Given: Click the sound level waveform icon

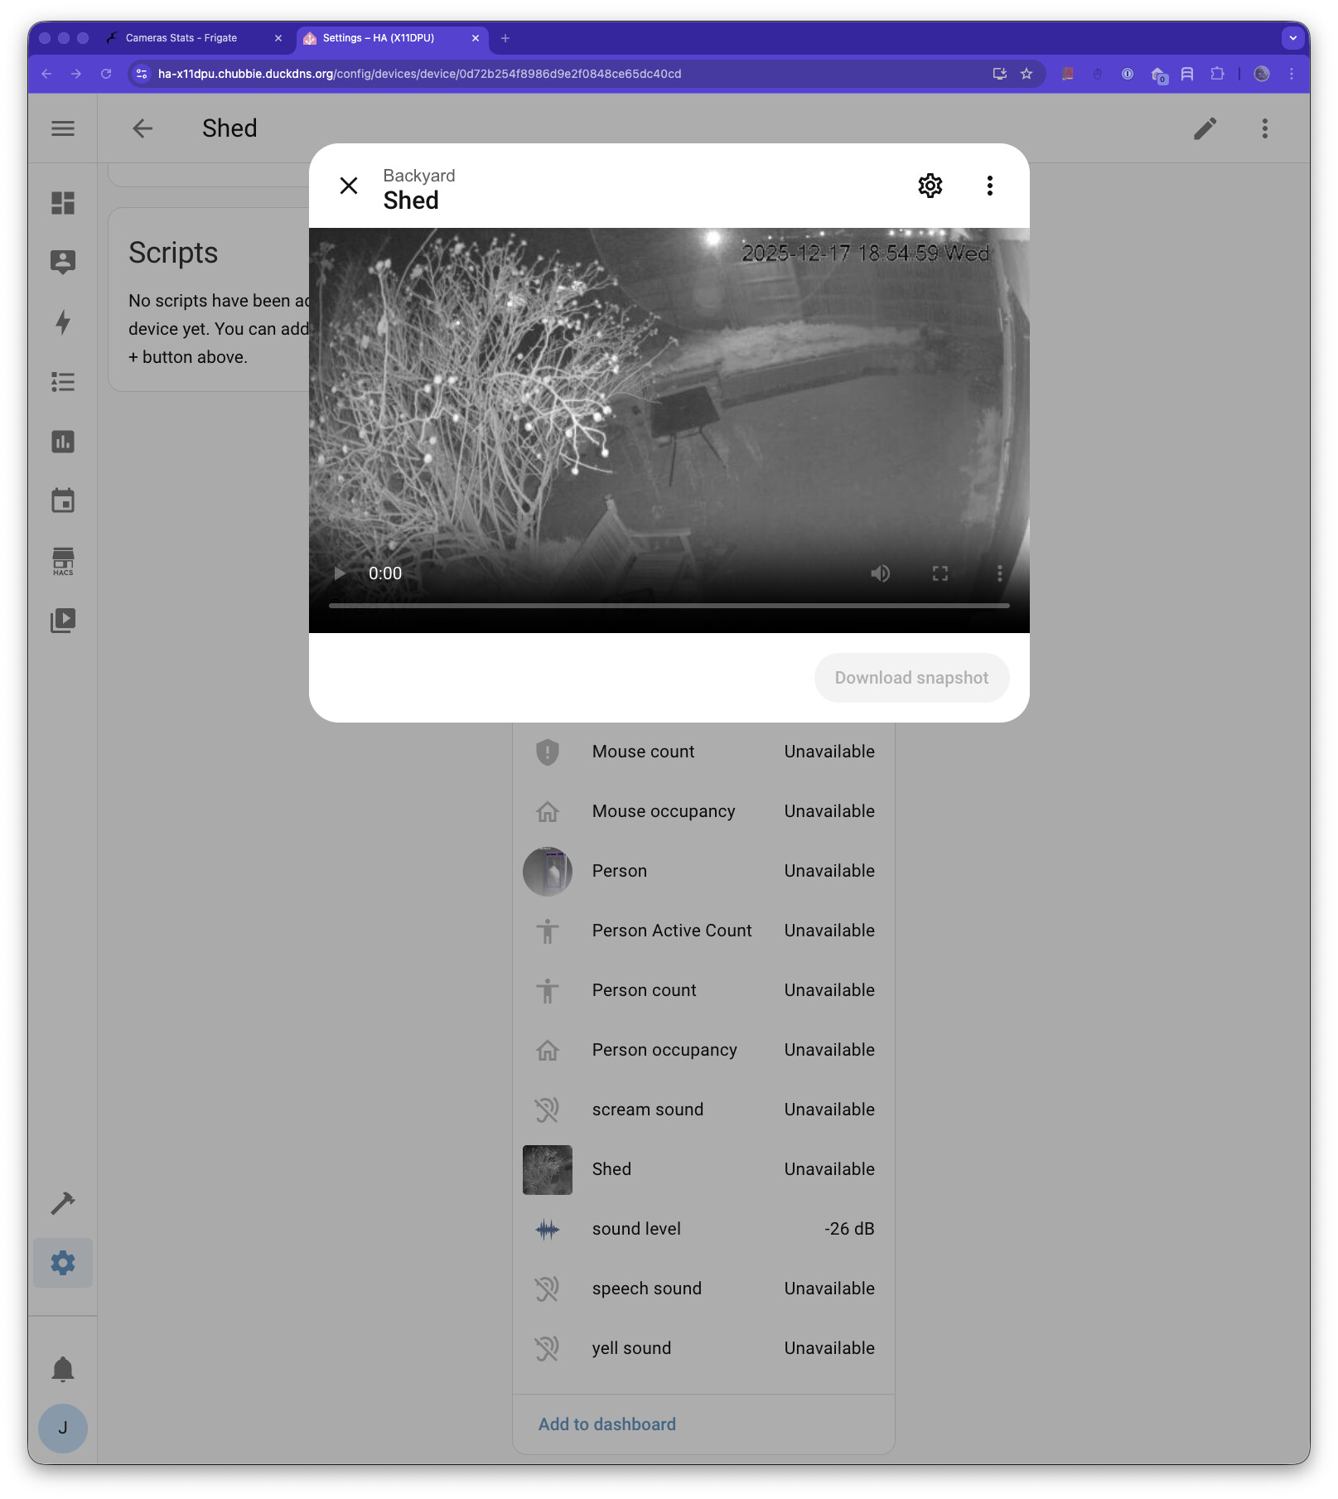Looking at the screenshot, I should [x=548, y=1229].
